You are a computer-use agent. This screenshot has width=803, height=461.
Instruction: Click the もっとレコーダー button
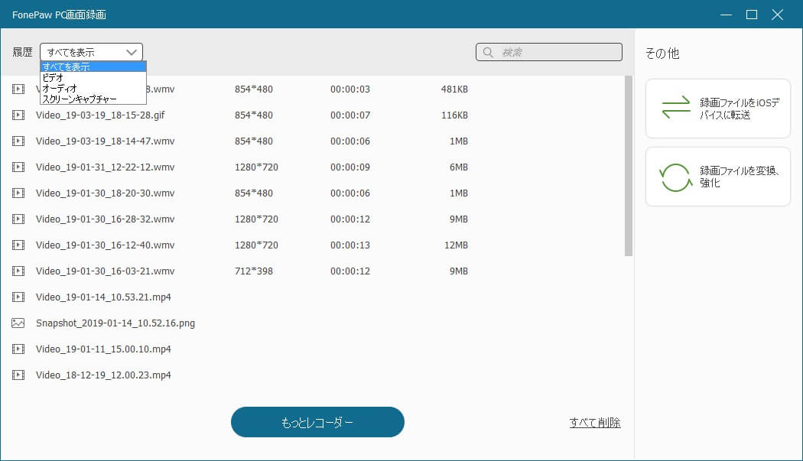click(317, 422)
